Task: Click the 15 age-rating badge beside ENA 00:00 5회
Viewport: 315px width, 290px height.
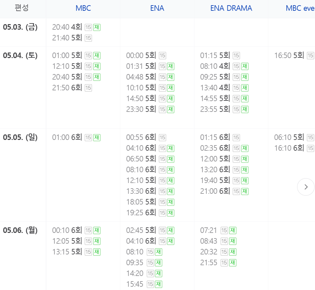Action: 162,56
